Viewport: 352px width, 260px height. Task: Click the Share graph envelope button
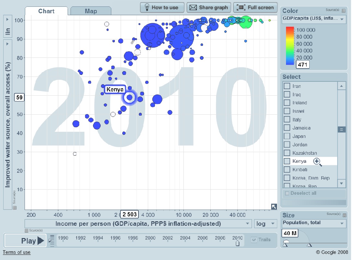coord(209,7)
